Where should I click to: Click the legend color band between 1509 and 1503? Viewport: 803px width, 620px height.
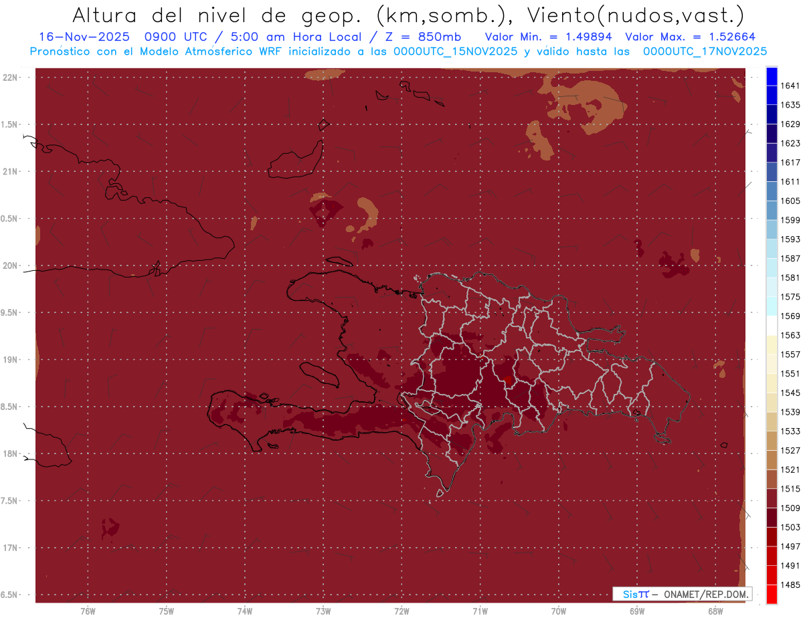point(771,518)
